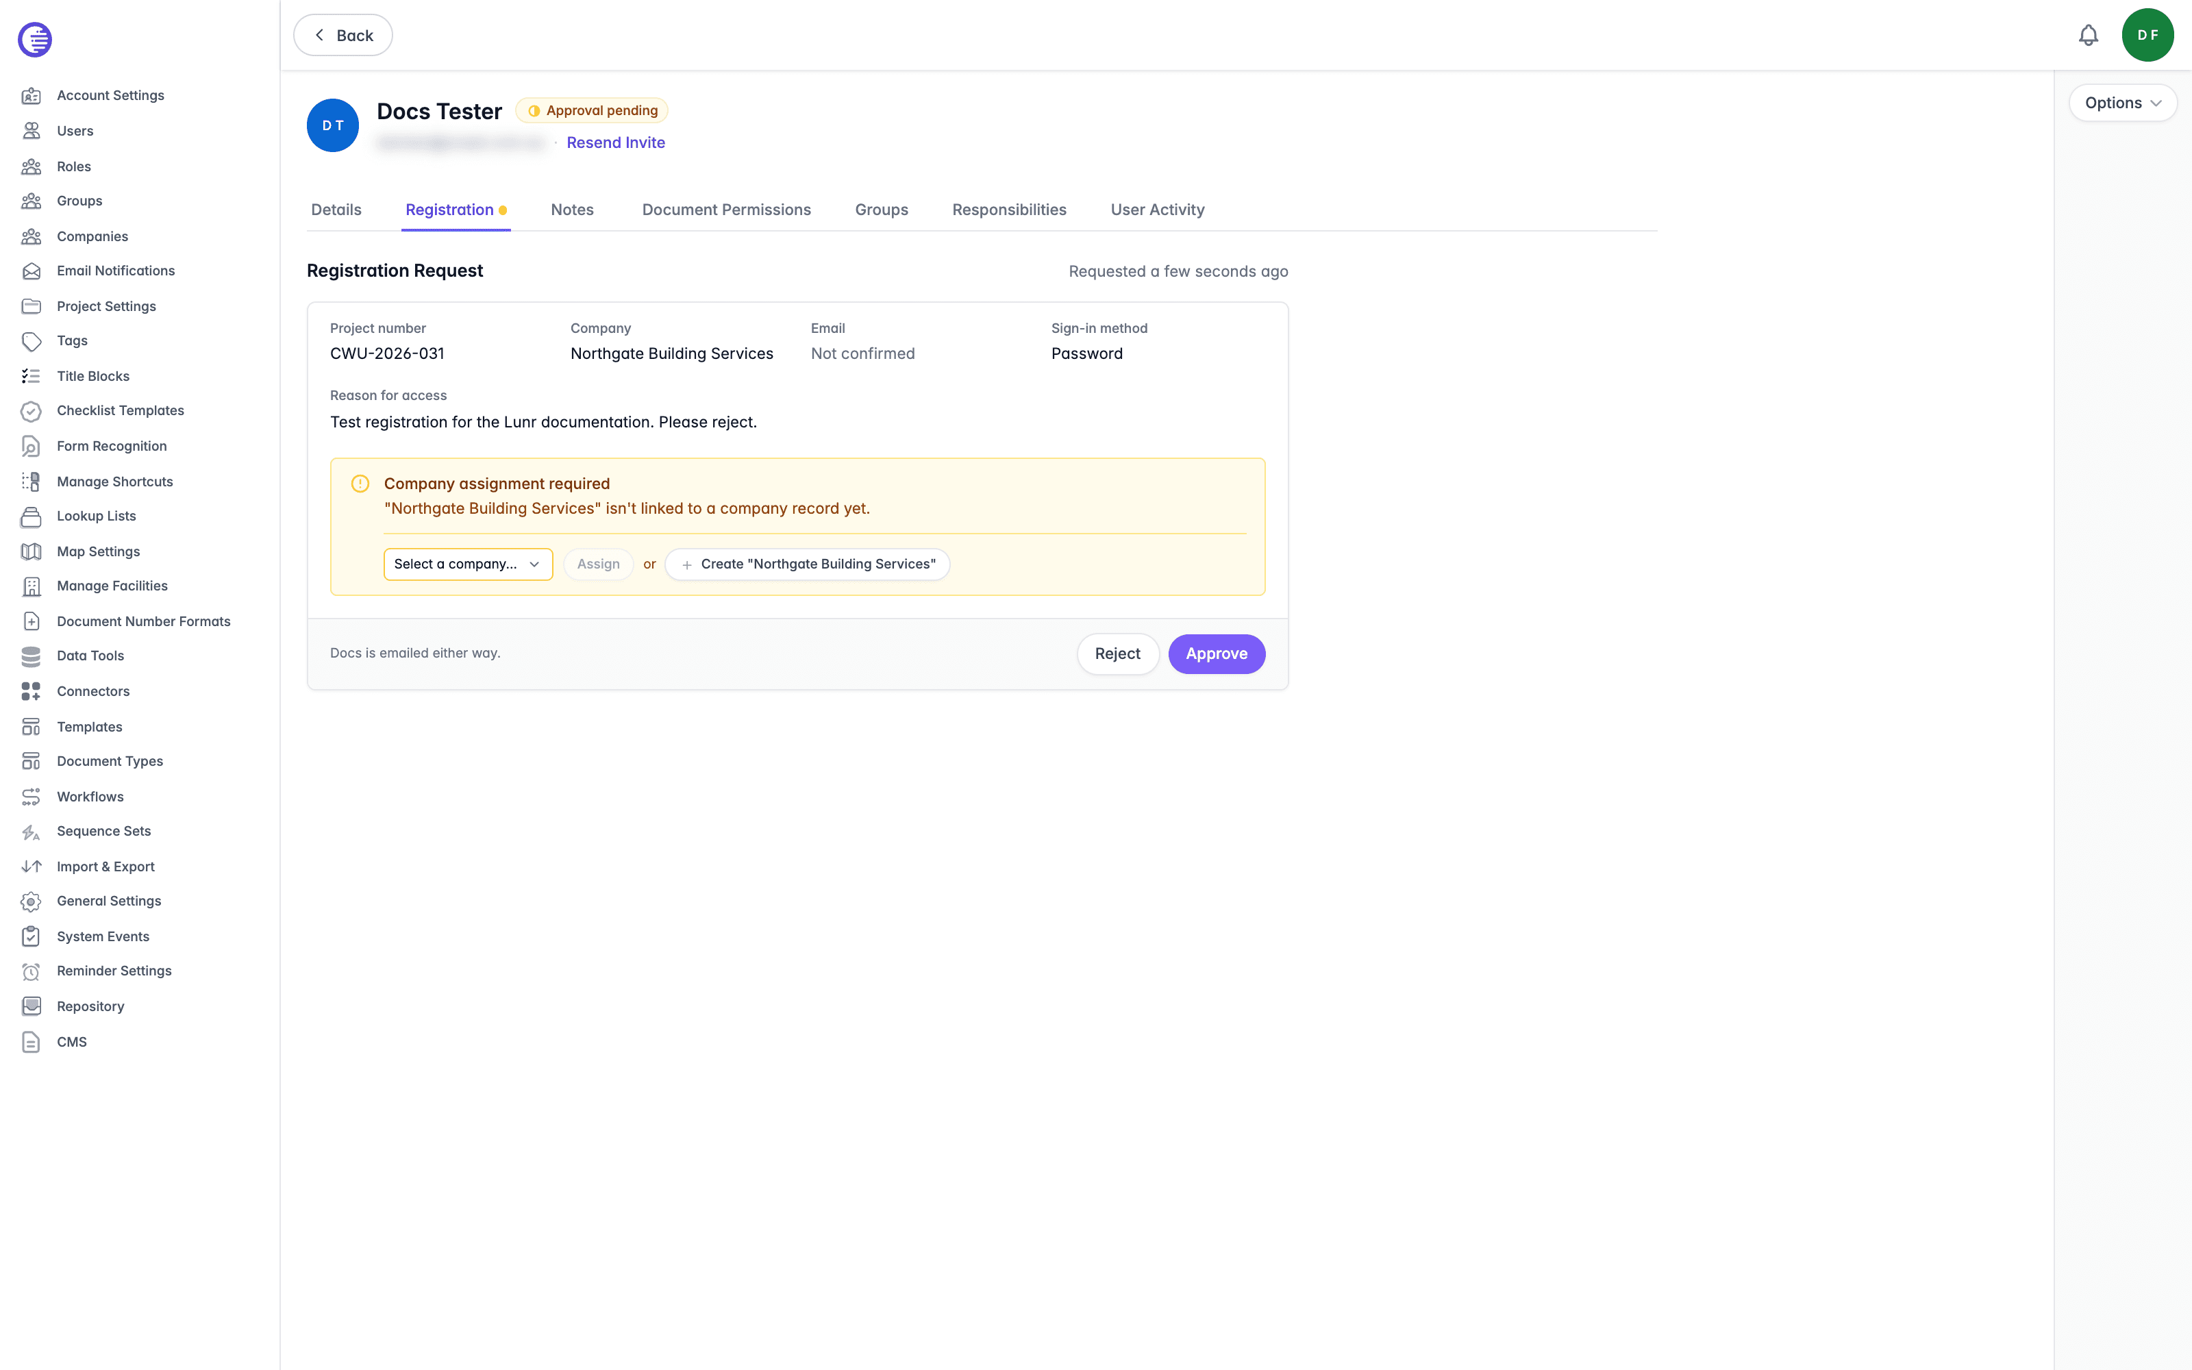Click the Data Tools icon
Image resolution: width=2192 pixels, height=1370 pixels.
pos(32,656)
